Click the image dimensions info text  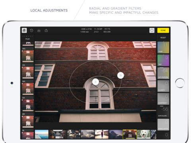tap(86, 29)
